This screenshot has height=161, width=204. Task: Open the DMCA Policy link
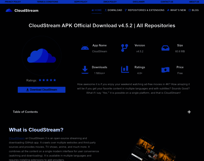[110, 2]
